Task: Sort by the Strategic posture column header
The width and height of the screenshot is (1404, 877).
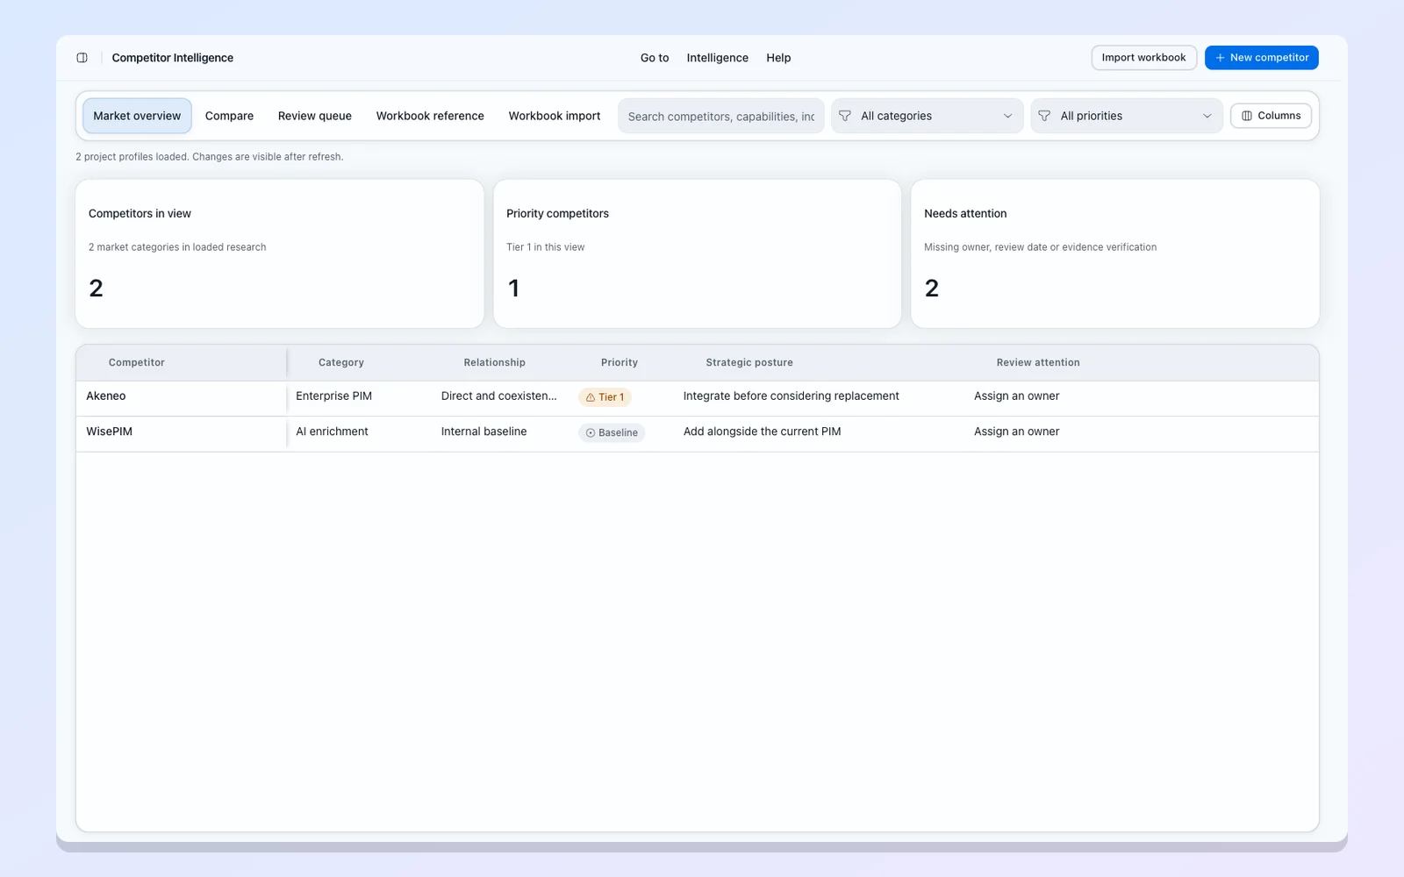Action: pos(749,362)
